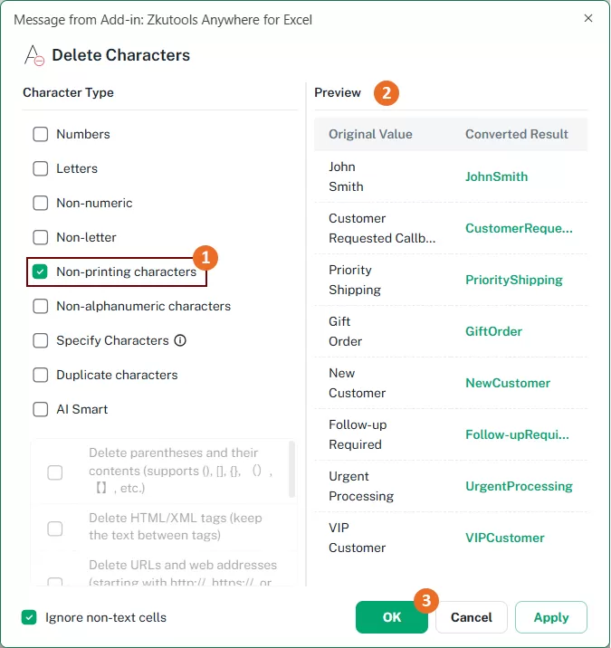Check Non-alphanumeric characters
Screen dimensions: 611x648
[x=40, y=306]
